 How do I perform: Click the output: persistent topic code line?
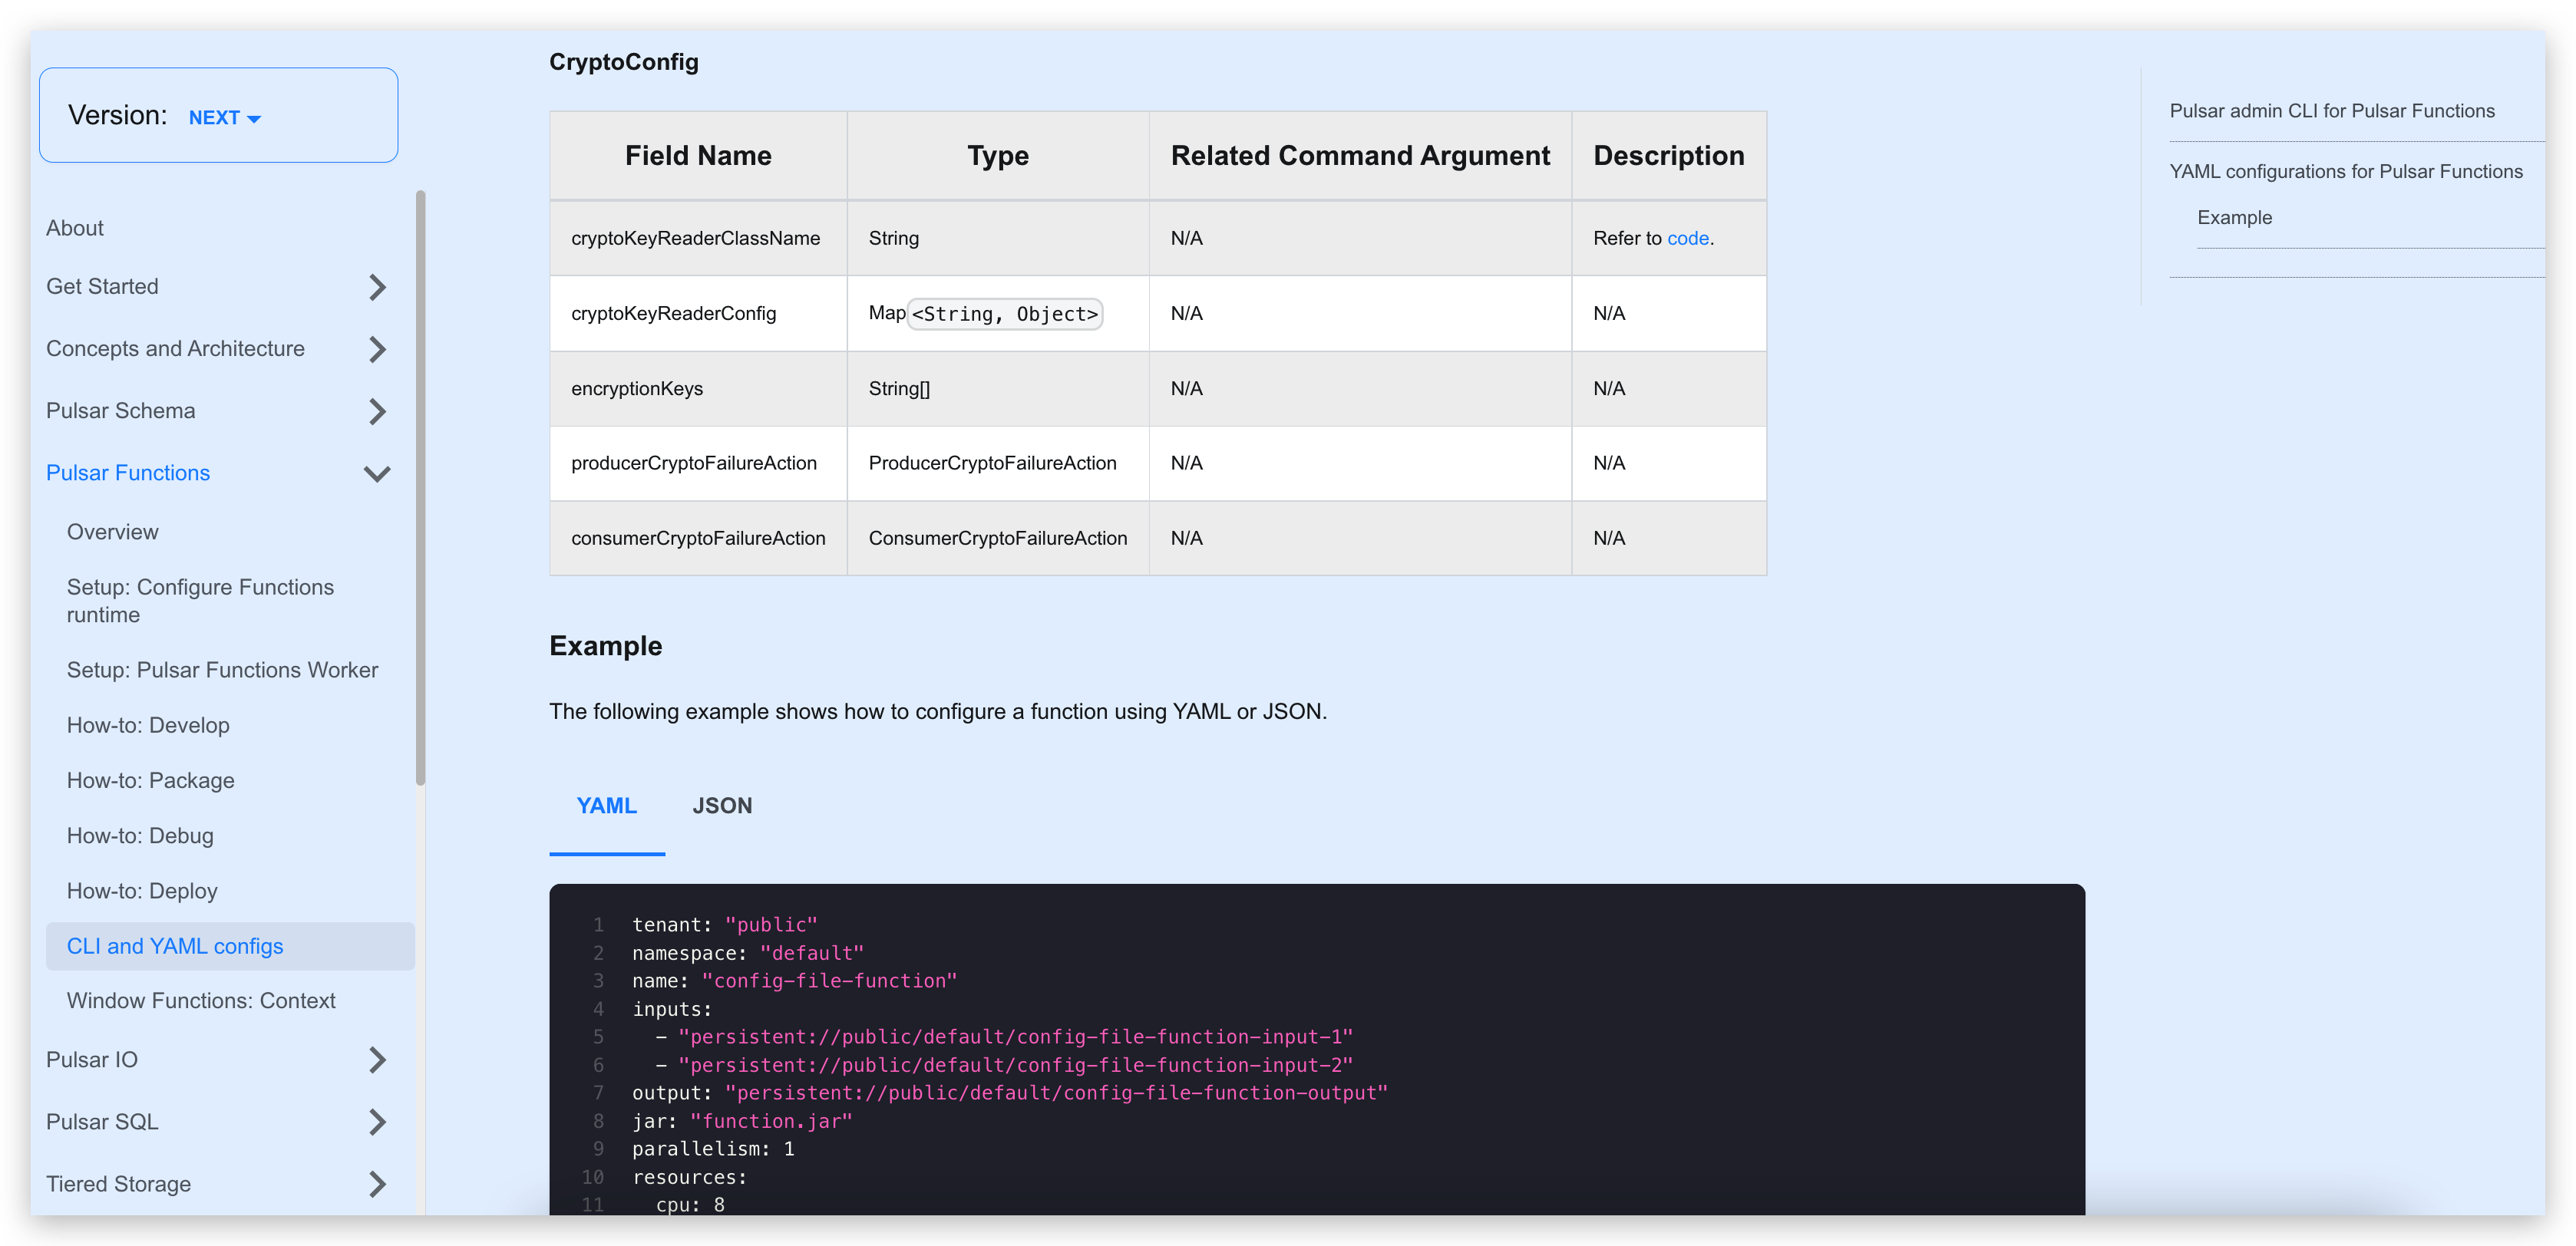tap(1010, 1092)
